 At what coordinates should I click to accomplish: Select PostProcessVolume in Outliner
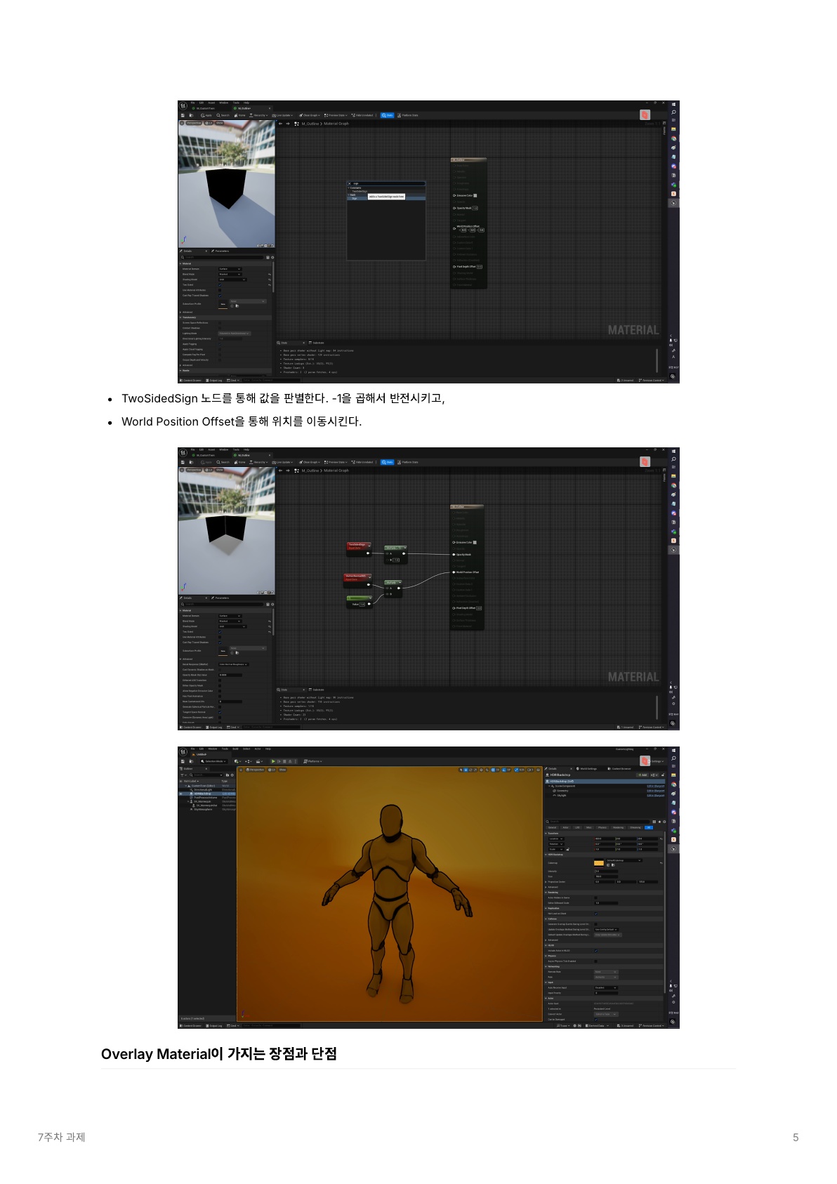[x=206, y=798]
